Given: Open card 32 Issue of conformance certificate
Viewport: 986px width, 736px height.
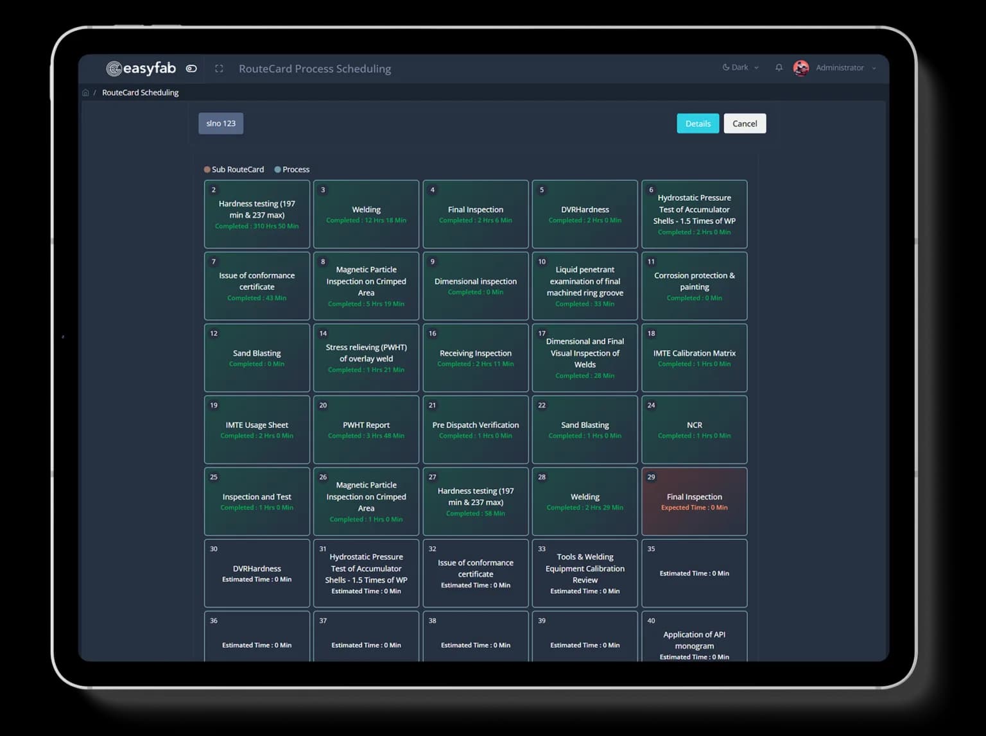Looking at the screenshot, I should [476, 574].
